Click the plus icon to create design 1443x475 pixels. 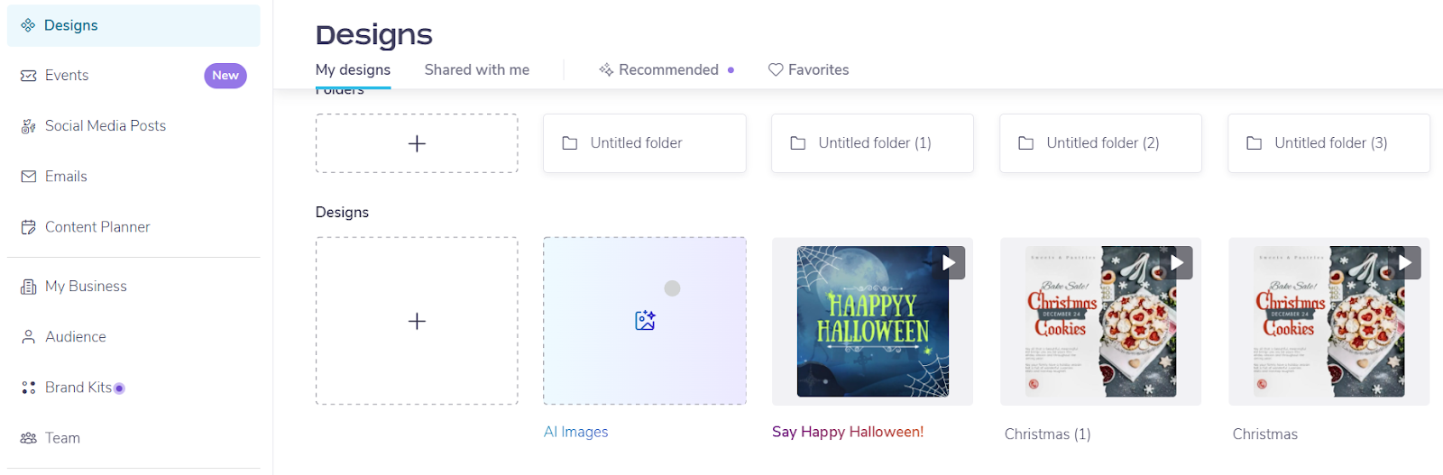click(417, 321)
